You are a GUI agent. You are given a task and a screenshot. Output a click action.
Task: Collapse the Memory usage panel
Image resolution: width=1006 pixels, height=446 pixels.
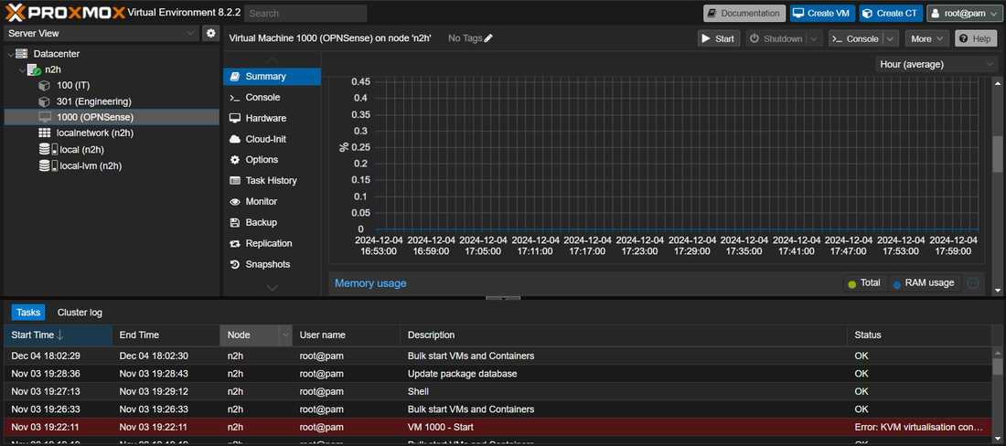[x=973, y=283]
